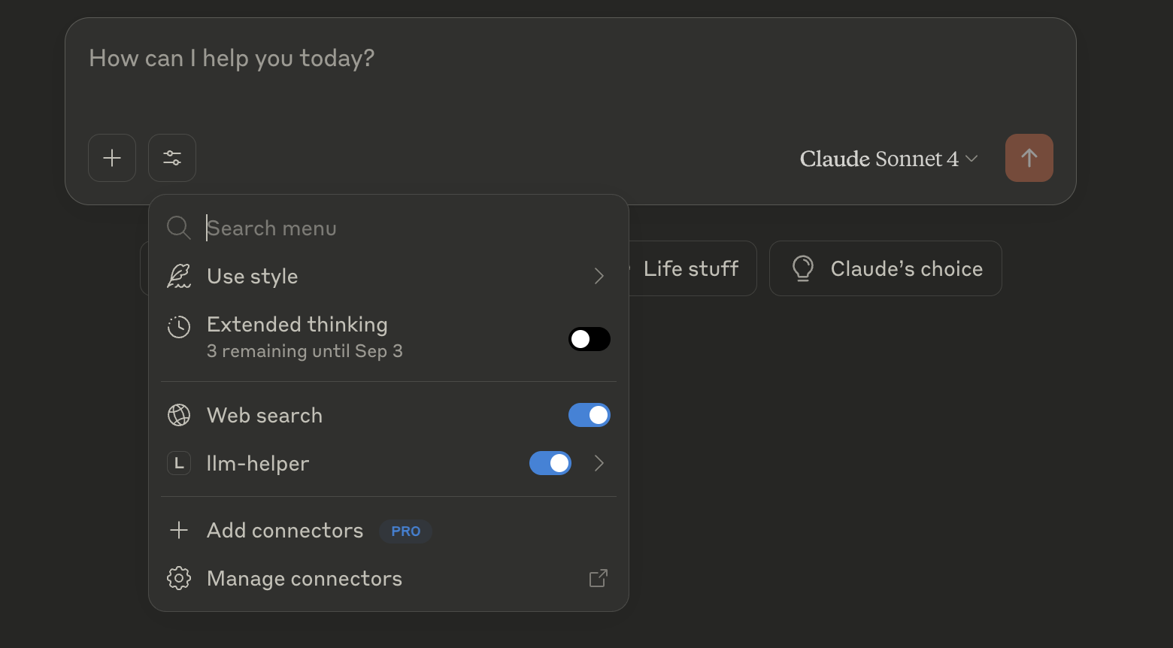Click the external link icon for Manage connectors
Image resolution: width=1173 pixels, height=648 pixels.
click(599, 578)
